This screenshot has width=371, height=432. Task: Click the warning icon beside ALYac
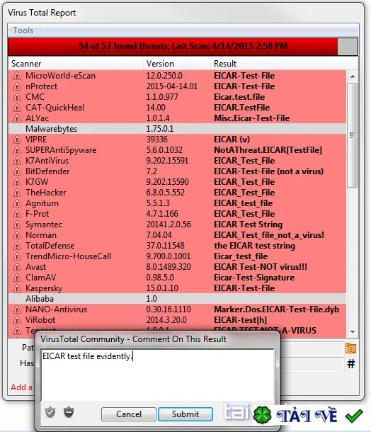[17, 118]
